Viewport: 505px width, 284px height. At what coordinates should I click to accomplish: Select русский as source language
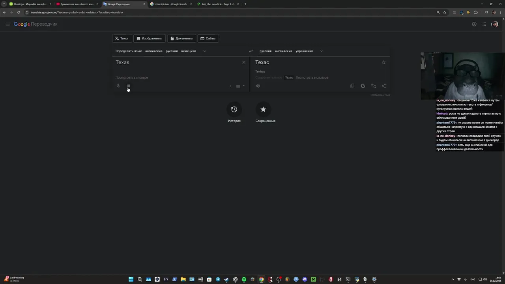[x=172, y=51]
